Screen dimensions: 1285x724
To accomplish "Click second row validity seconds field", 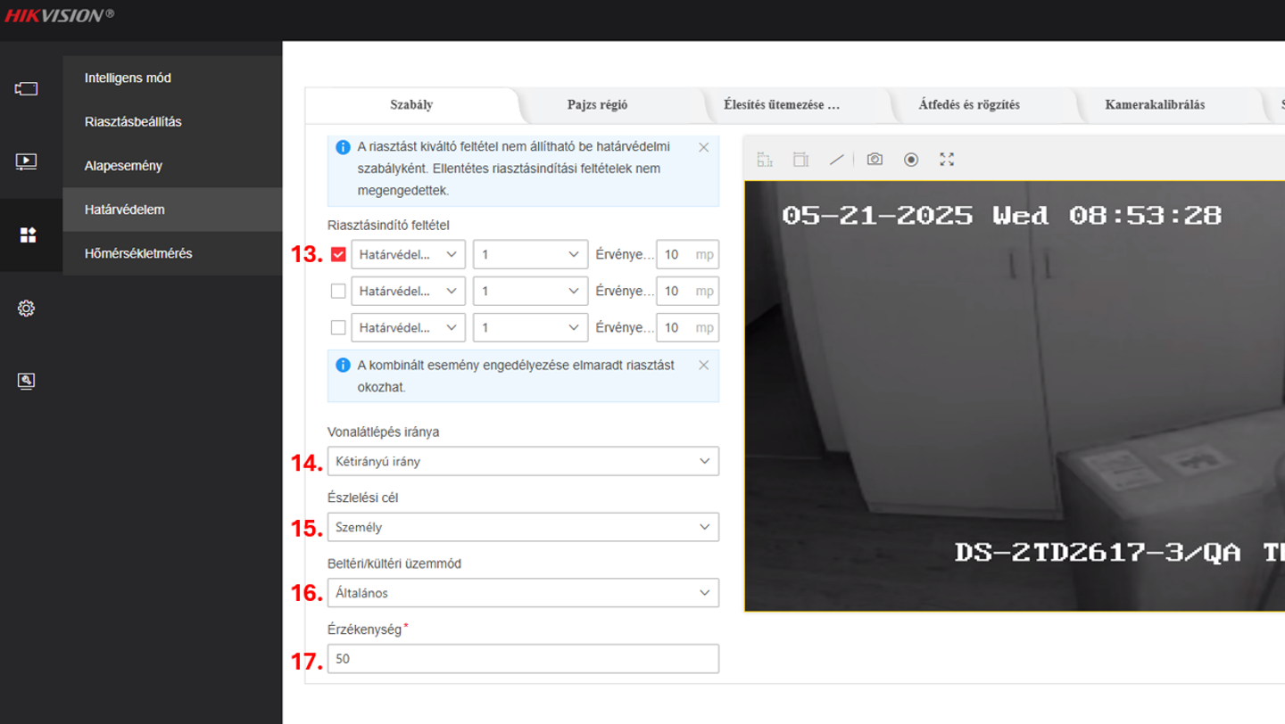I will [x=687, y=291].
